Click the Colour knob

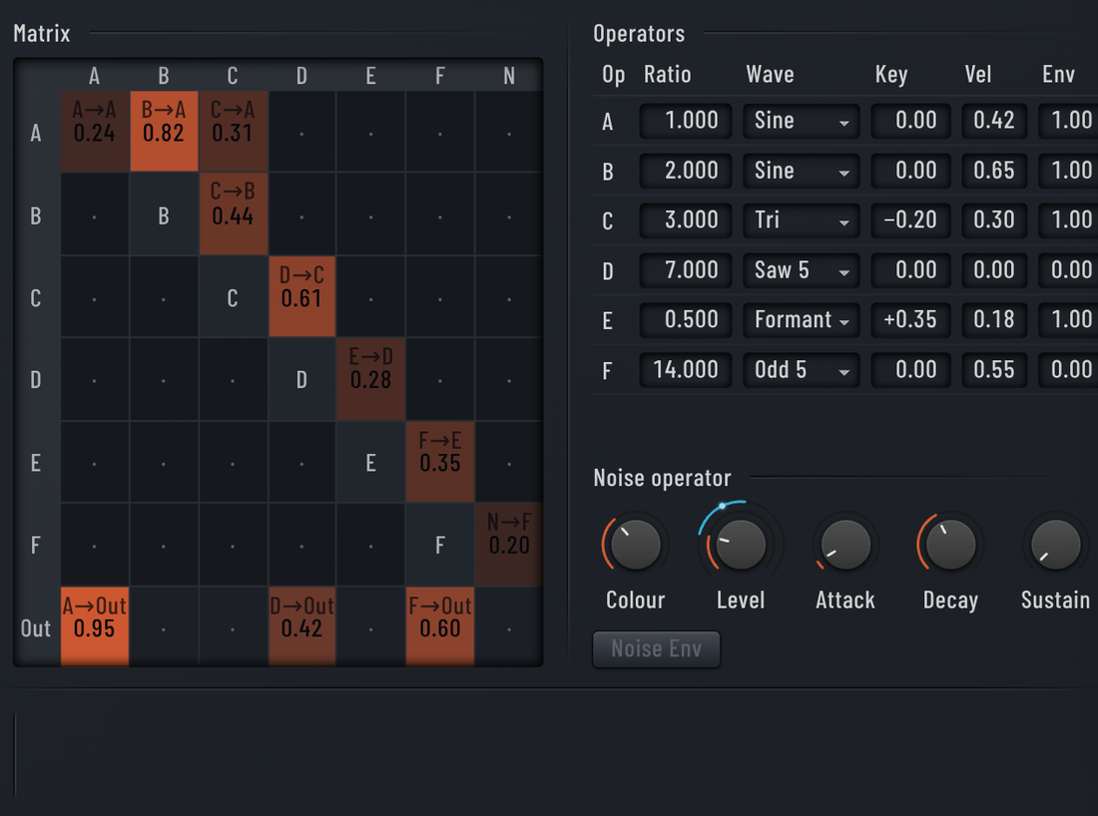(636, 545)
